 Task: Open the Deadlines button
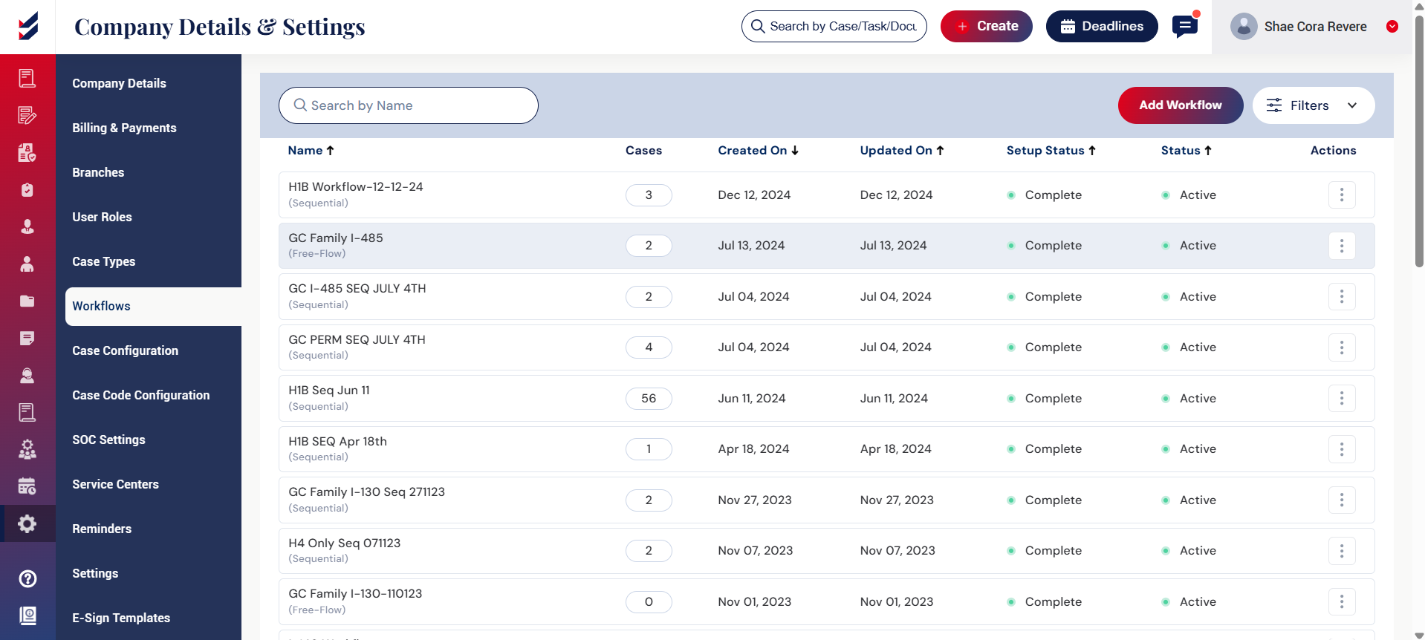click(x=1101, y=27)
